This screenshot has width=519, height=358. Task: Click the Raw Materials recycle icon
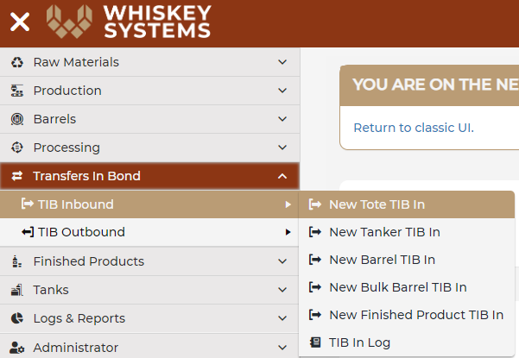(17, 62)
